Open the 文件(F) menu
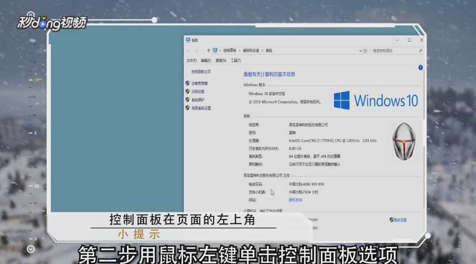Screen dimensions: 476x264 click(x=192, y=61)
